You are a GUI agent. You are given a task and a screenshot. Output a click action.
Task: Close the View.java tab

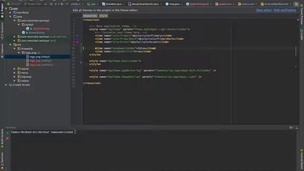coord(181,4)
